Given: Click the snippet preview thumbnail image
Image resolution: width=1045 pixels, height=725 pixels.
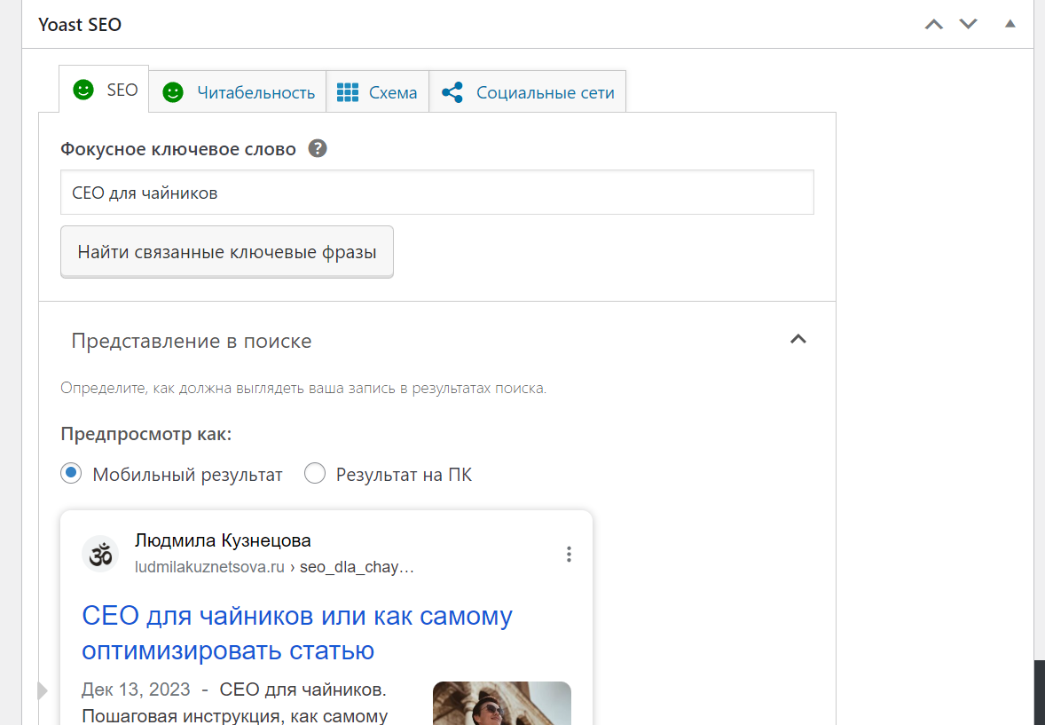Looking at the screenshot, I should click(502, 703).
